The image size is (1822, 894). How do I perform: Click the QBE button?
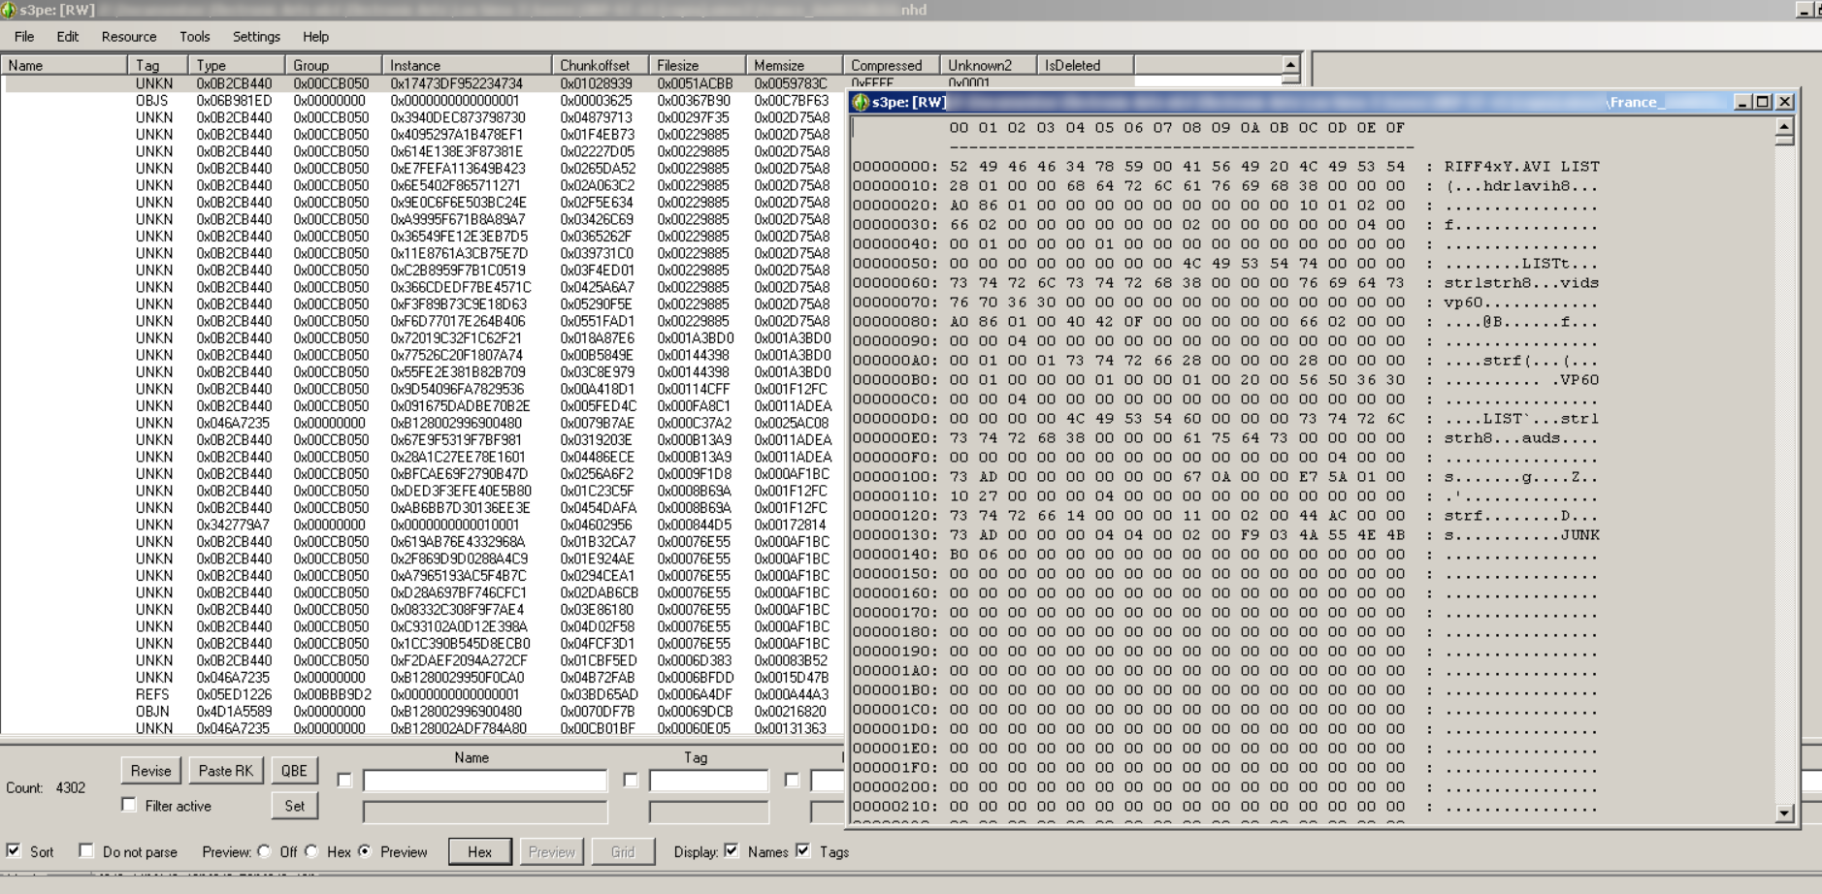tap(296, 771)
